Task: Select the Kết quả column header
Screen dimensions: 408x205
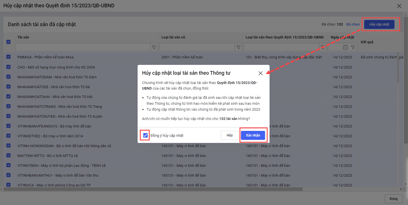Action: tap(367, 42)
